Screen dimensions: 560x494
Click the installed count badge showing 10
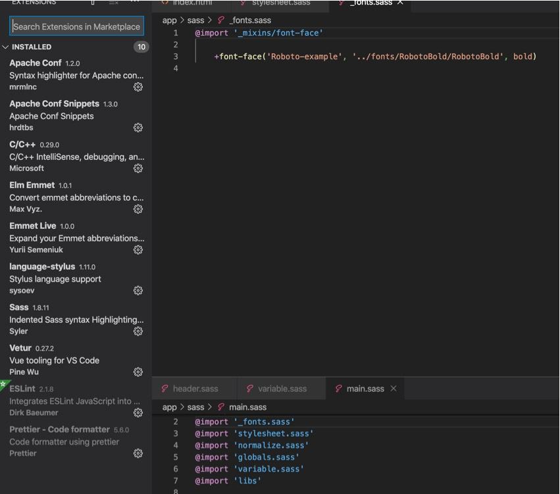pos(141,47)
